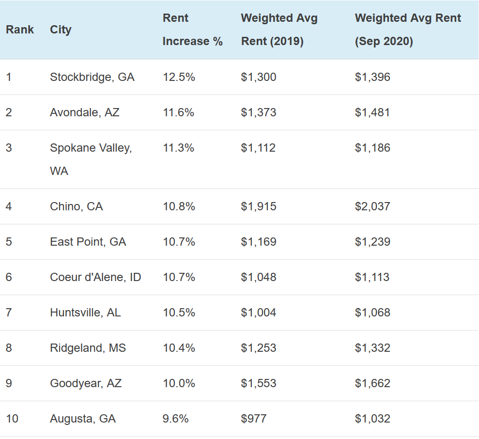This screenshot has height=439, width=479.
Task: Select the Chino, CA city cell
Action: [x=77, y=206]
